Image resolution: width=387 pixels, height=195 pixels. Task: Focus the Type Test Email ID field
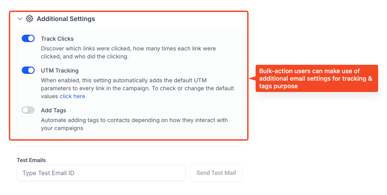(x=101, y=173)
